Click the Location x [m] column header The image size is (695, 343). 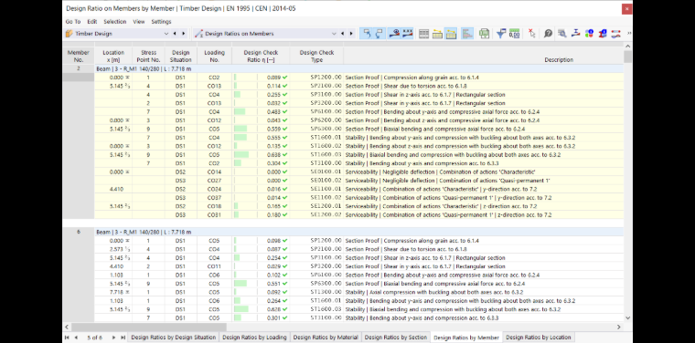point(113,56)
